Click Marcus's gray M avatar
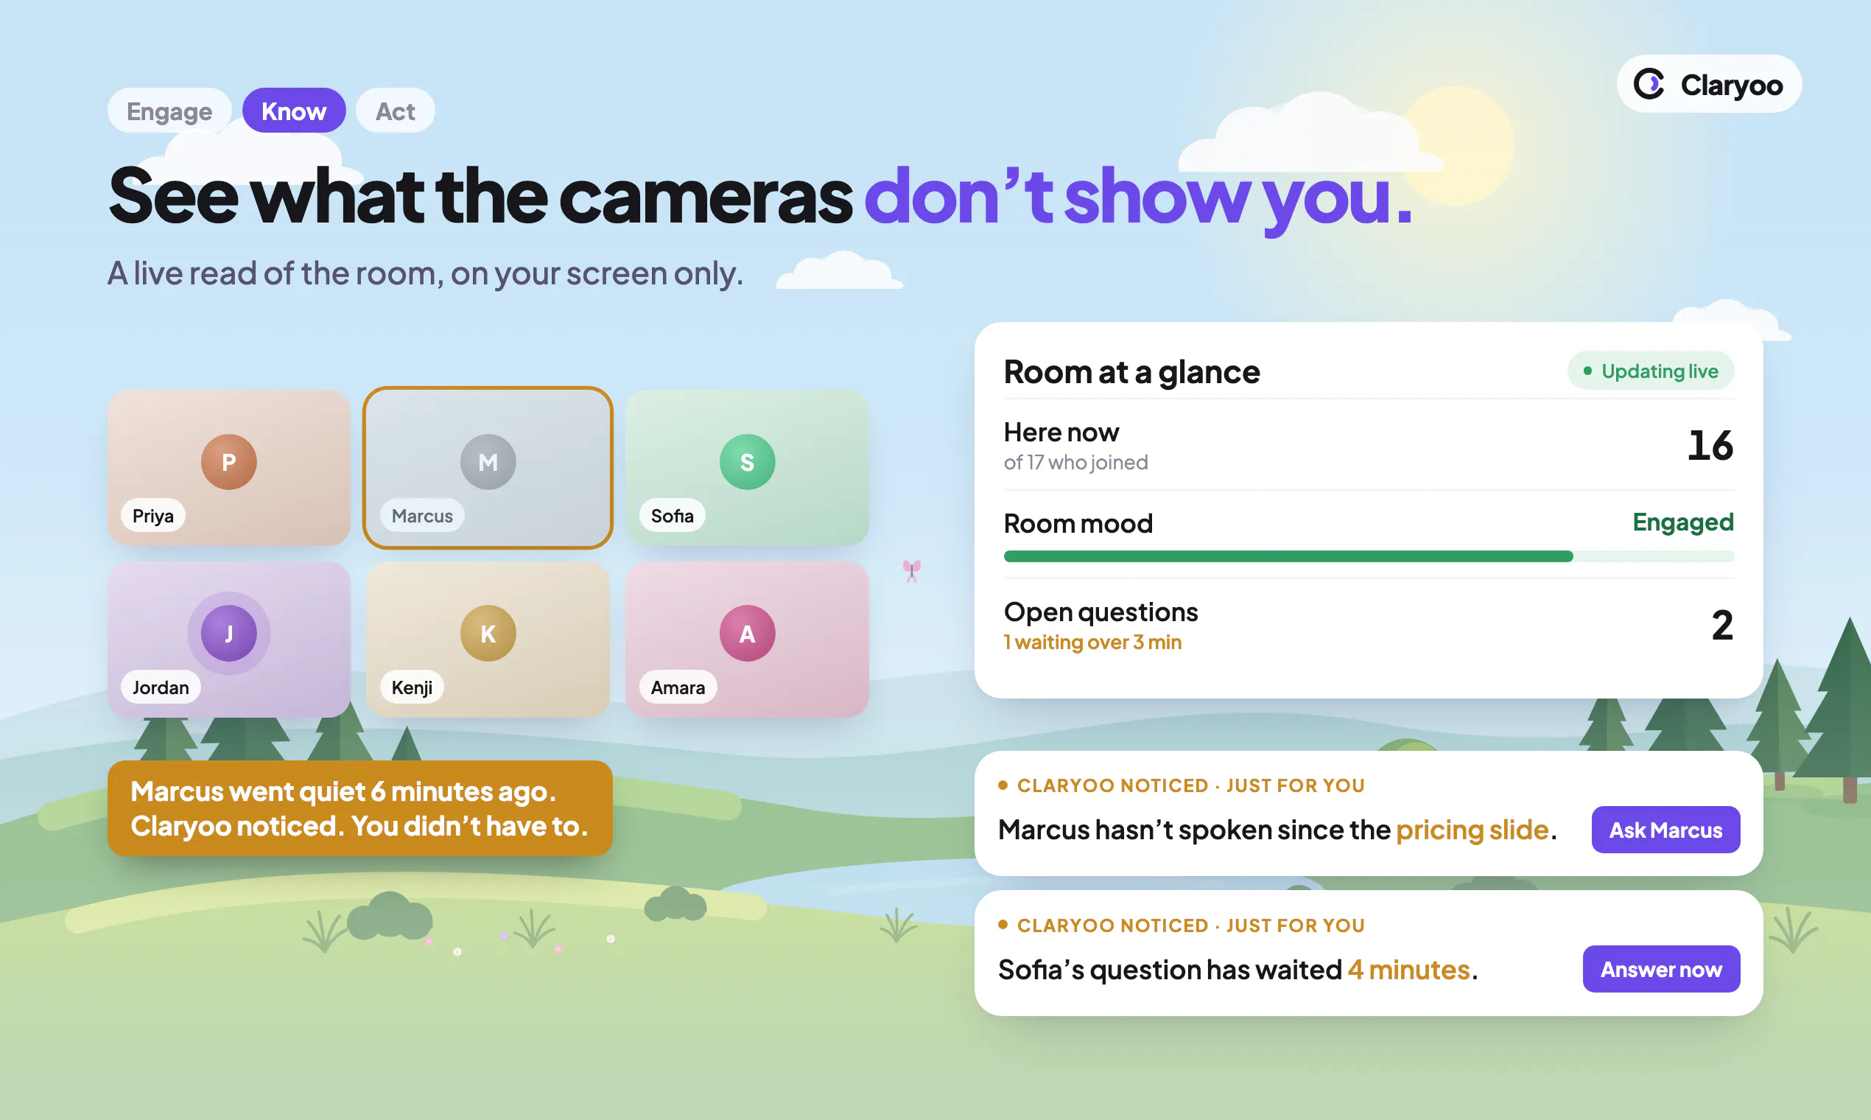This screenshot has height=1120, width=1871. 488,462
